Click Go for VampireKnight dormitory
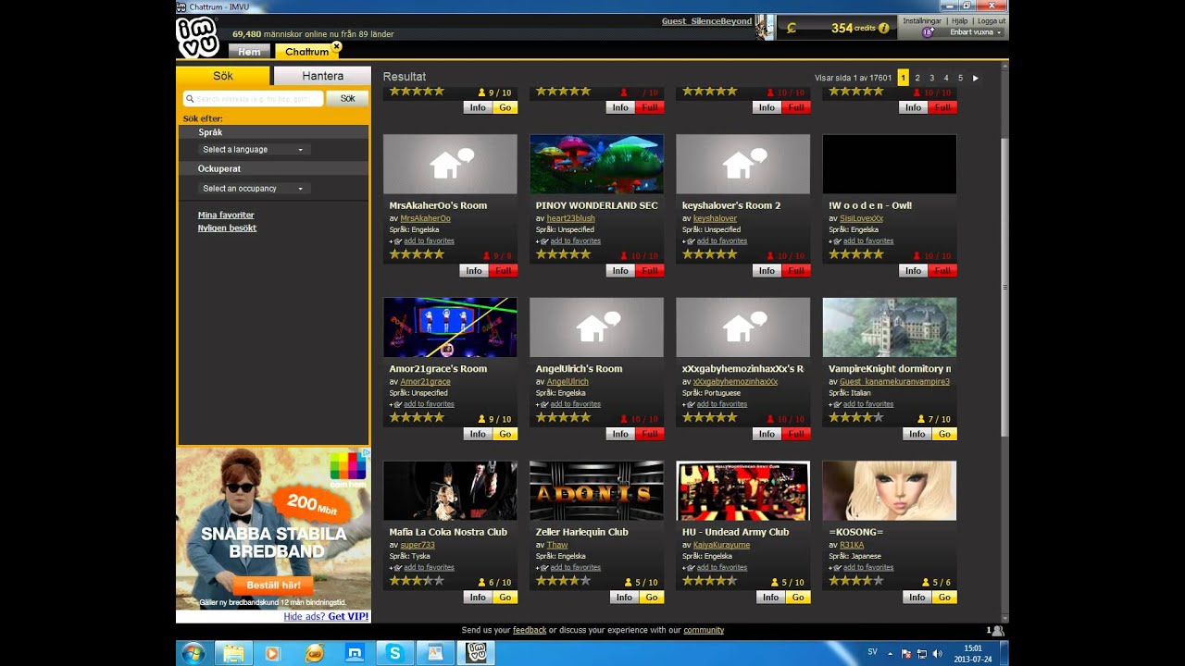Viewport: 1185px width, 666px height. pyautogui.click(x=944, y=434)
